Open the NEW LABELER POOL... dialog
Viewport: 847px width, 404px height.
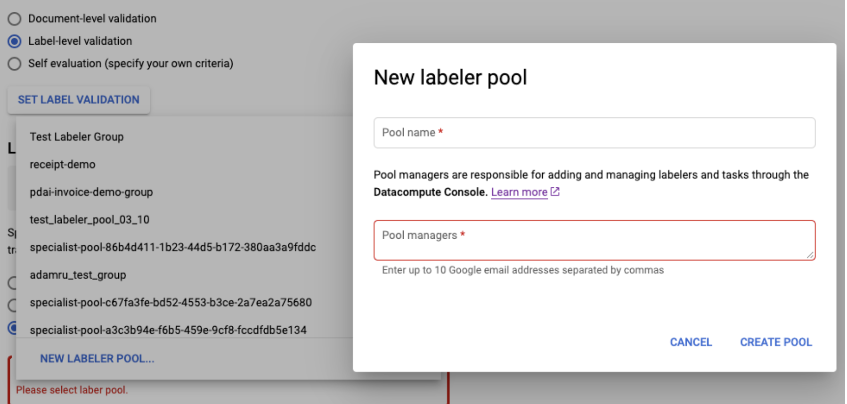pos(97,358)
